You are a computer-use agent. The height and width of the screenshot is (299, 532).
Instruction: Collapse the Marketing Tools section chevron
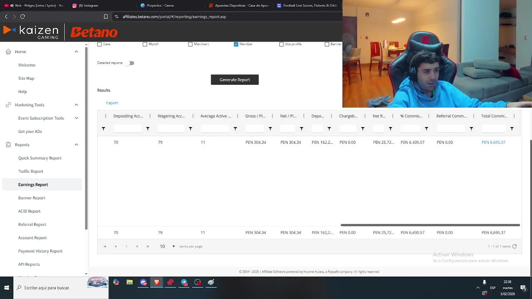coord(76,105)
